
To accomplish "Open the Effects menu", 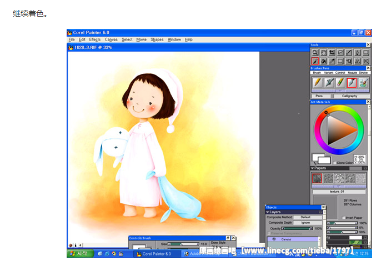I will pyautogui.click(x=95, y=39).
